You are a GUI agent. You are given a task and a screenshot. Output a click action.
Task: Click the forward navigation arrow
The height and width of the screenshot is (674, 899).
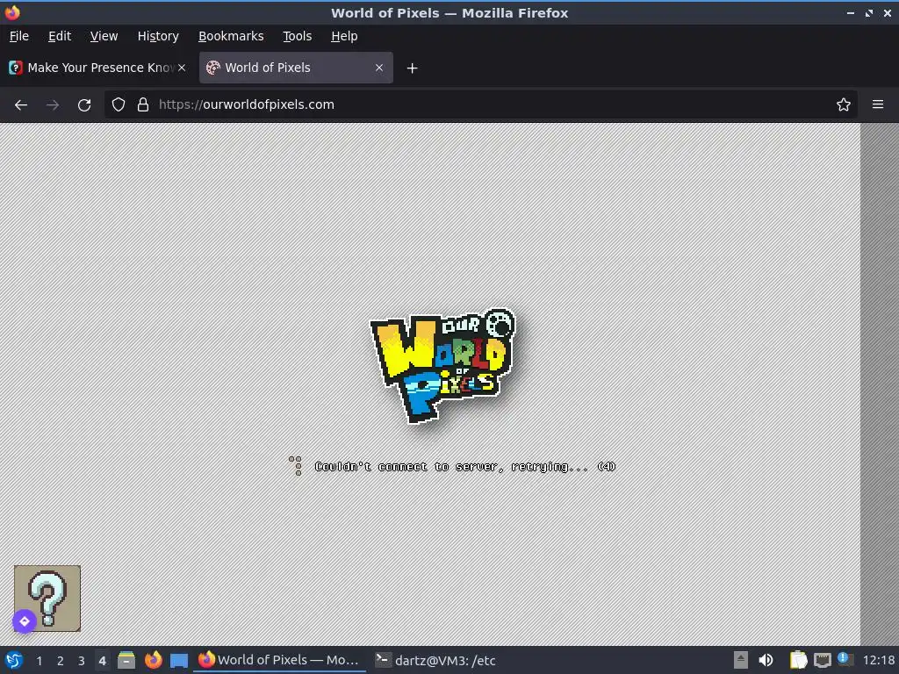53,105
